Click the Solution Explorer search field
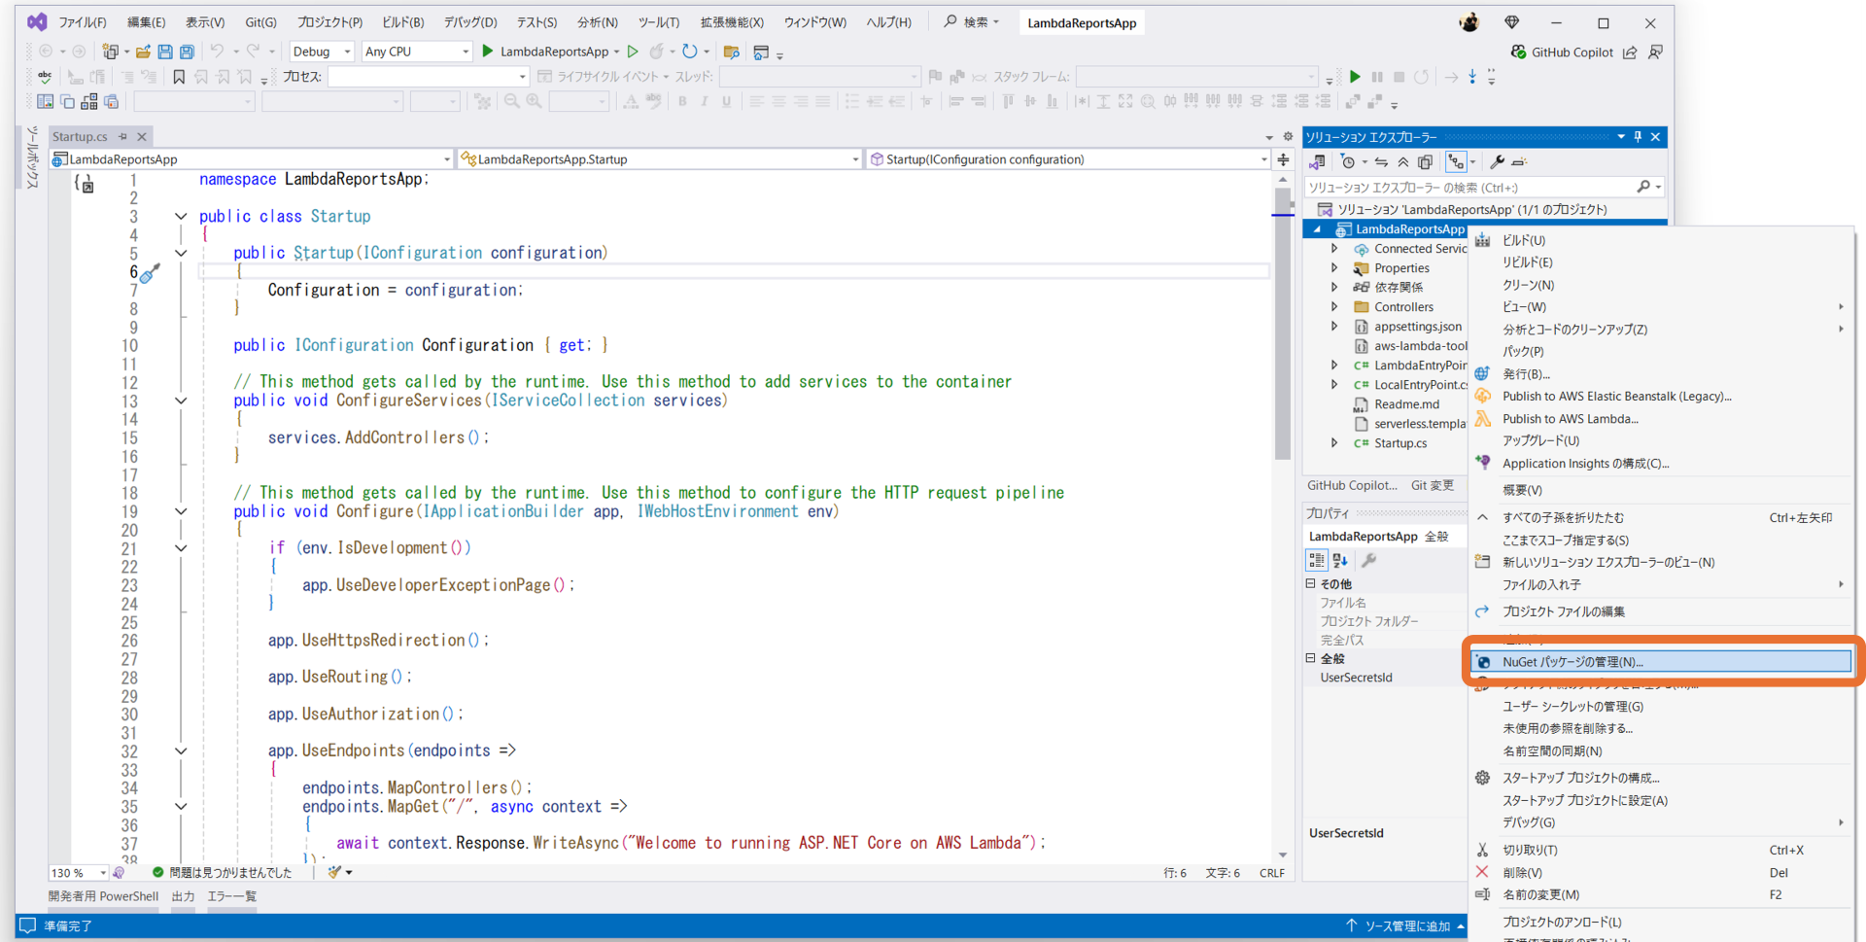The image size is (1866, 942). (x=1470, y=188)
